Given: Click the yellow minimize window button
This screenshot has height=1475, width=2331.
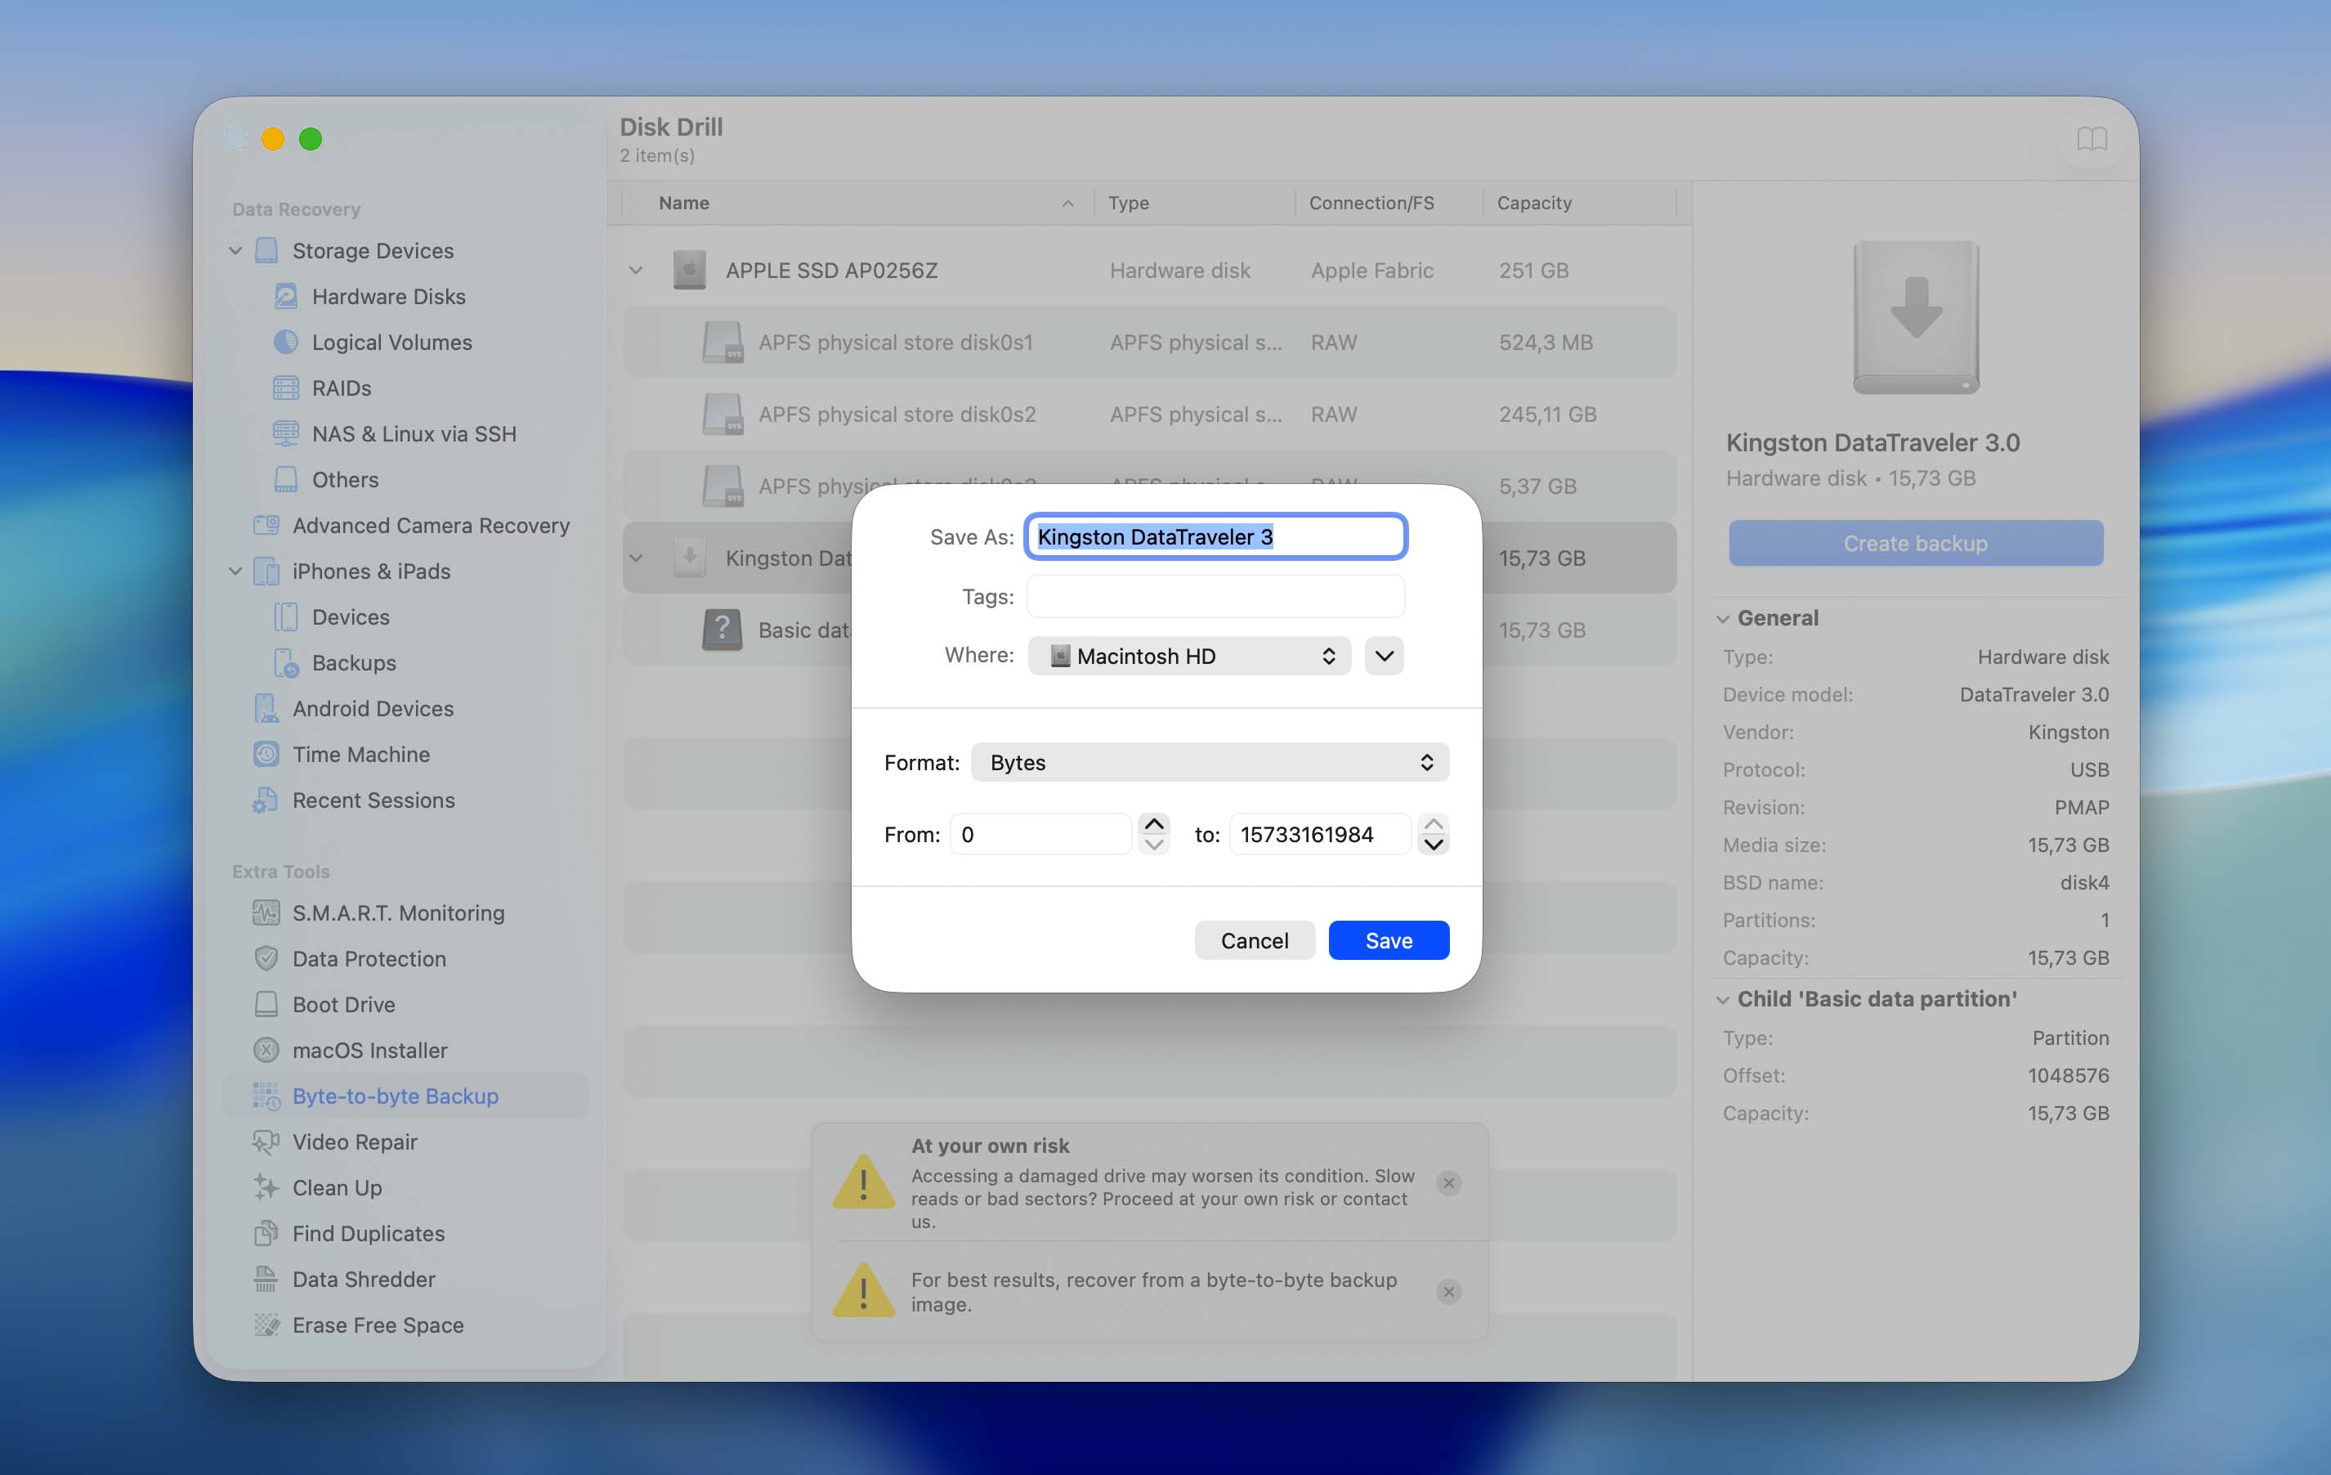Looking at the screenshot, I should pos(273,140).
